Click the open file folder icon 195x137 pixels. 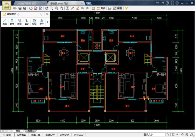pos(15,8)
